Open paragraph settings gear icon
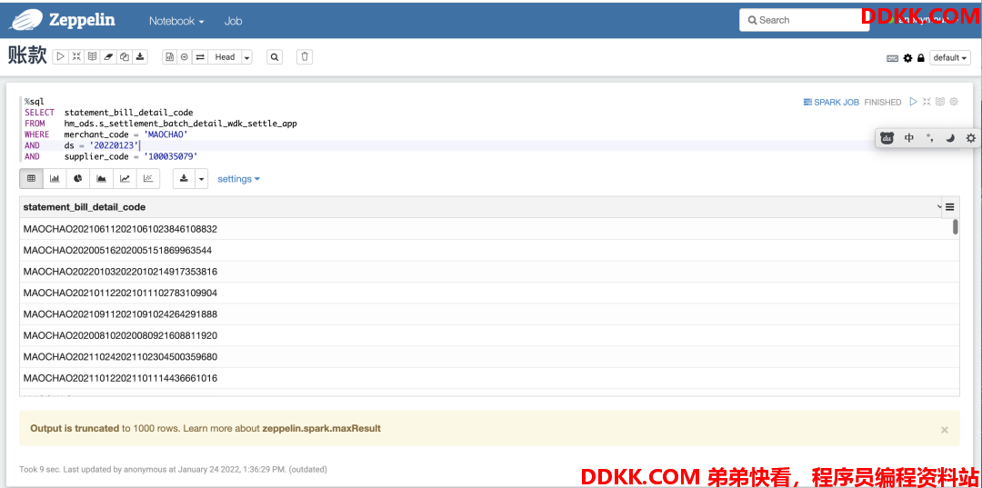 pyautogui.click(x=954, y=102)
